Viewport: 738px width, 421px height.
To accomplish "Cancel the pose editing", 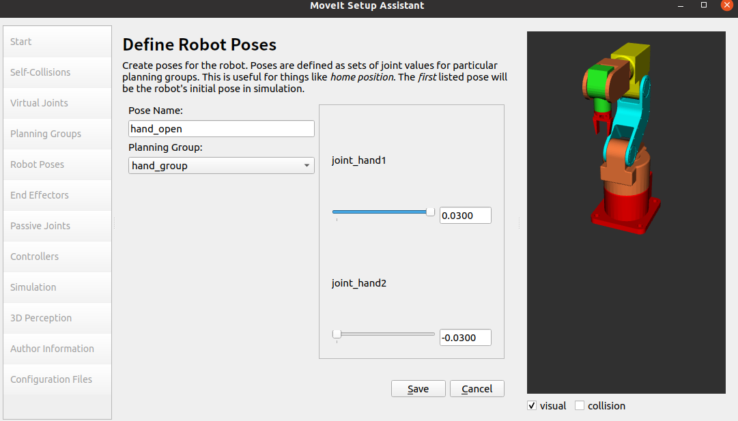I will [x=477, y=389].
